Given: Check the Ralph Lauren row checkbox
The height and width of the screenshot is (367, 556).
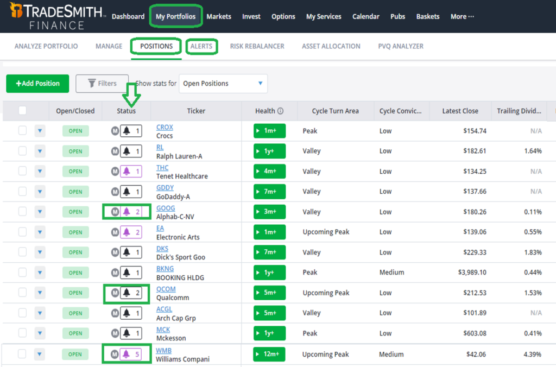Looking at the screenshot, I should tap(22, 151).
